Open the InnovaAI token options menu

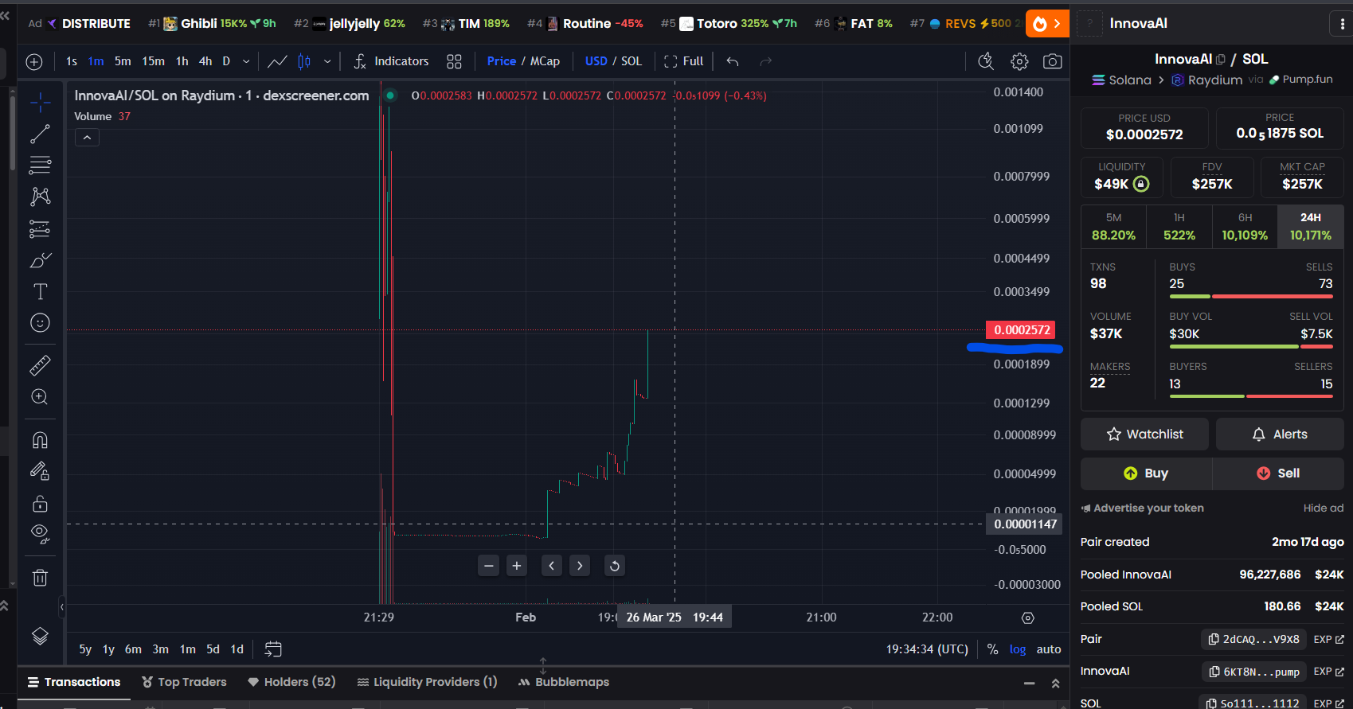[1342, 24]
